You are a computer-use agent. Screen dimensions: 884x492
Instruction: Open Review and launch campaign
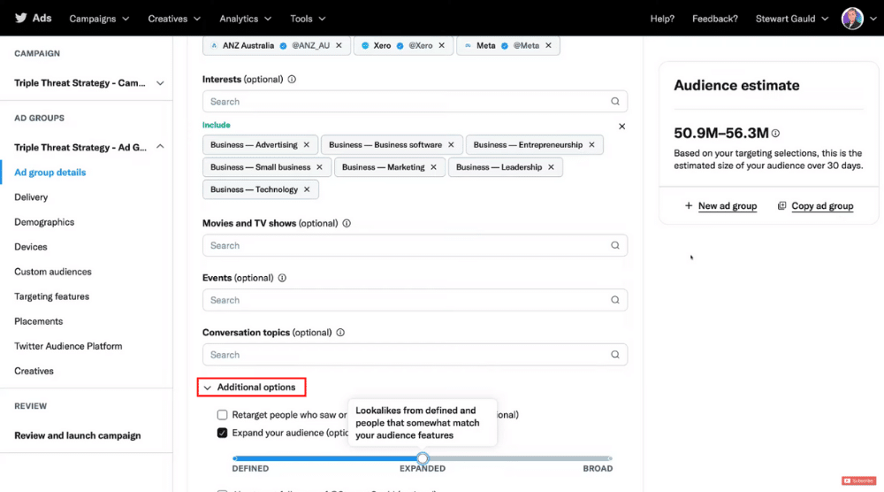[x=78, y=435]
